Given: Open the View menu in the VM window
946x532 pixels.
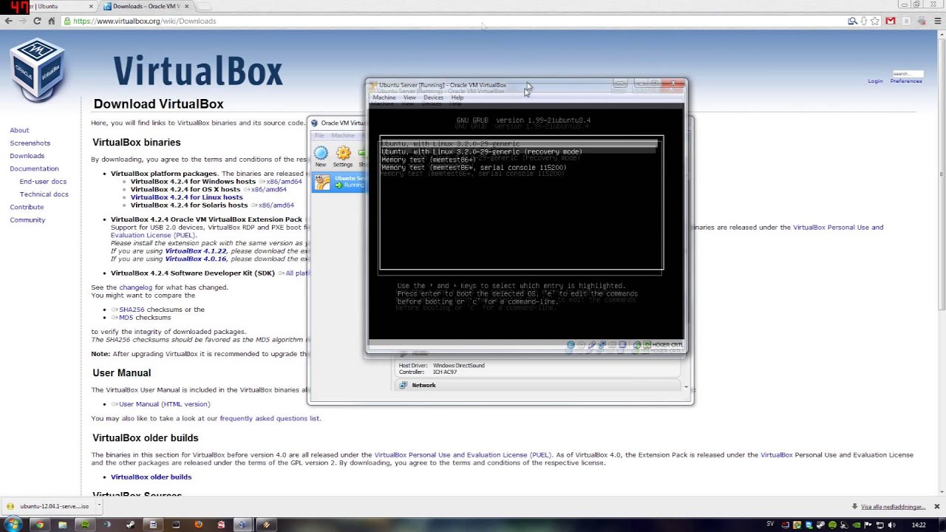Looking at the screenshot, I should [x=409, y=98].
